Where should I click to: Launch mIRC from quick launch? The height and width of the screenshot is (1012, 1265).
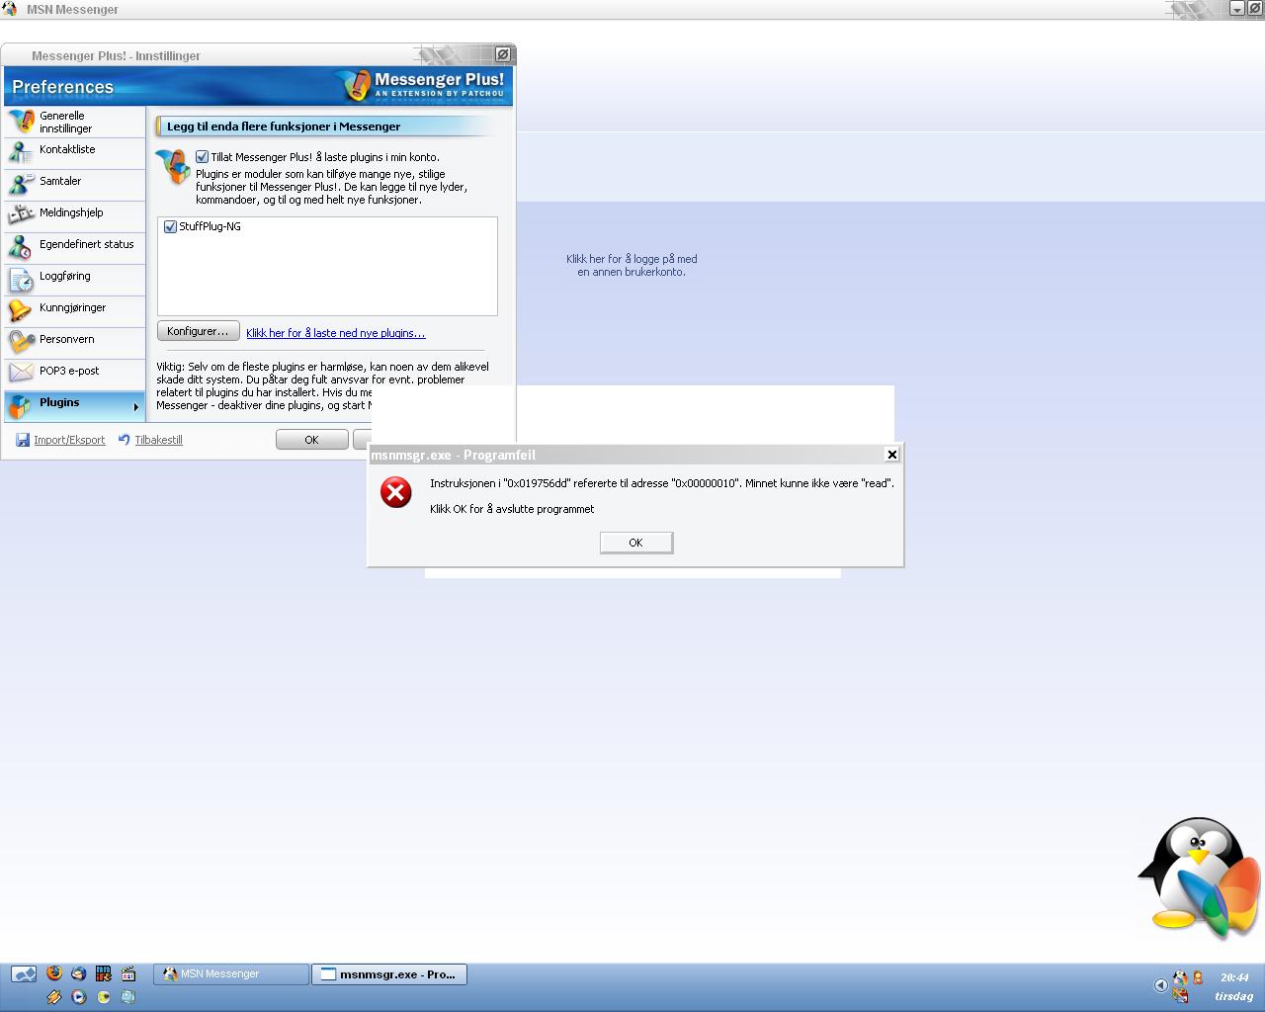tap(103, 973)
